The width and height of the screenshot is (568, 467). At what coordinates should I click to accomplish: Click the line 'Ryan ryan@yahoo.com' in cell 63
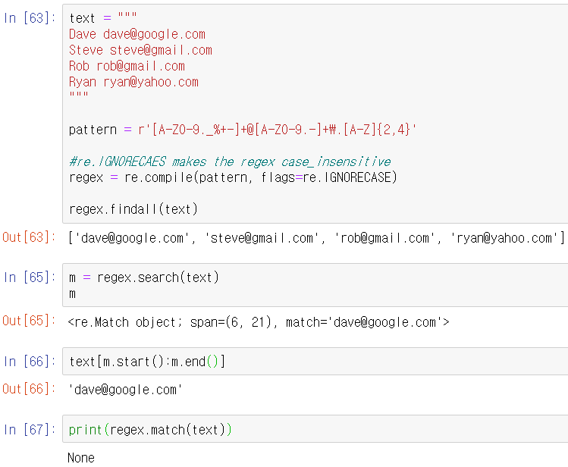[x=133, y=82]
